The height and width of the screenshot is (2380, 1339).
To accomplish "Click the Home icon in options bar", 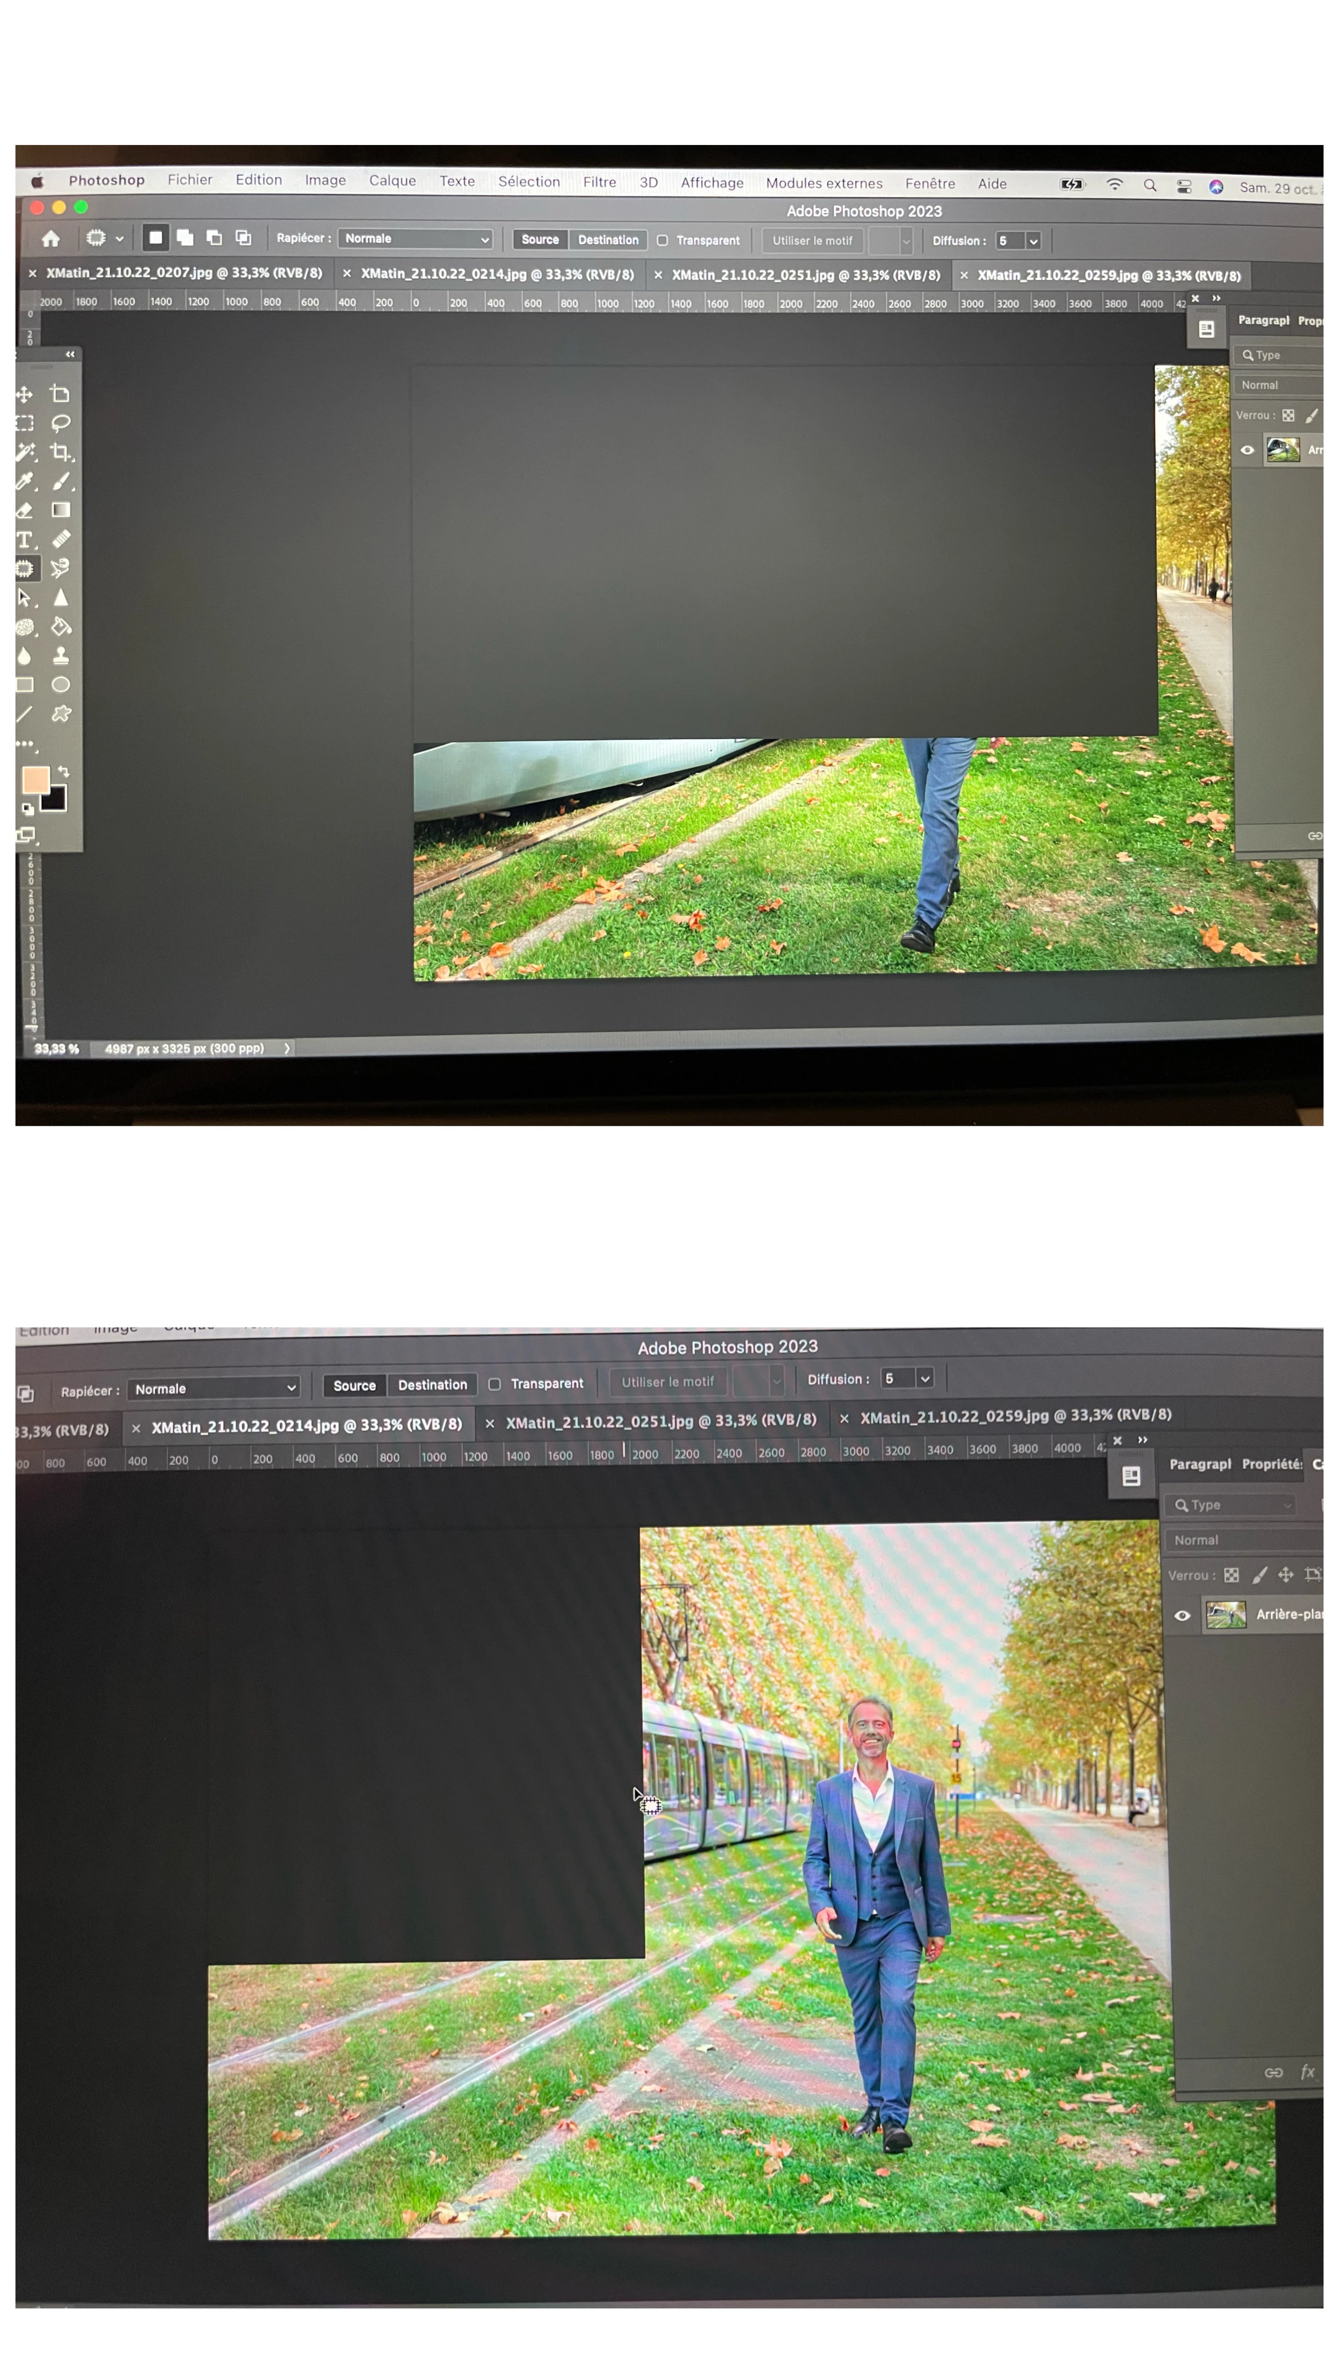I will point(51,239).
